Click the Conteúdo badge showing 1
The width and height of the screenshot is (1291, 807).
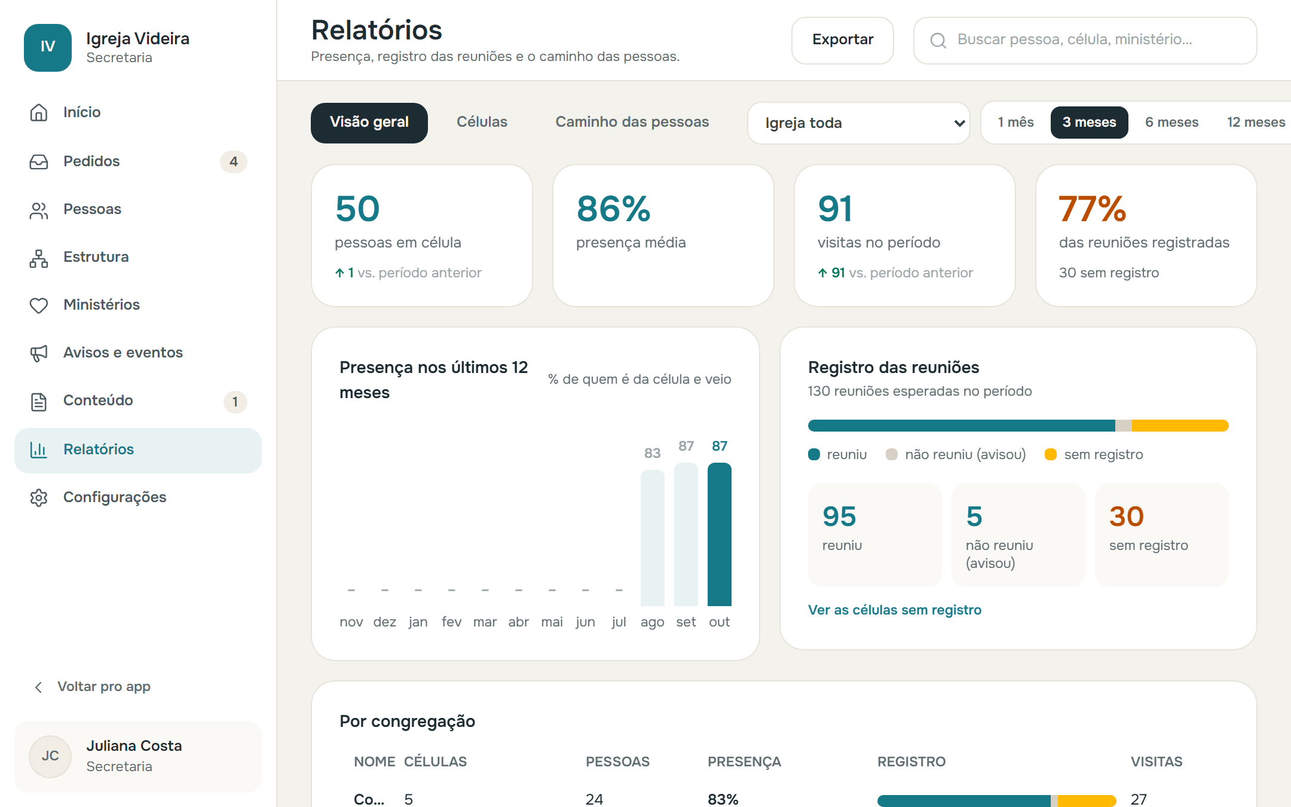point(235,402)
